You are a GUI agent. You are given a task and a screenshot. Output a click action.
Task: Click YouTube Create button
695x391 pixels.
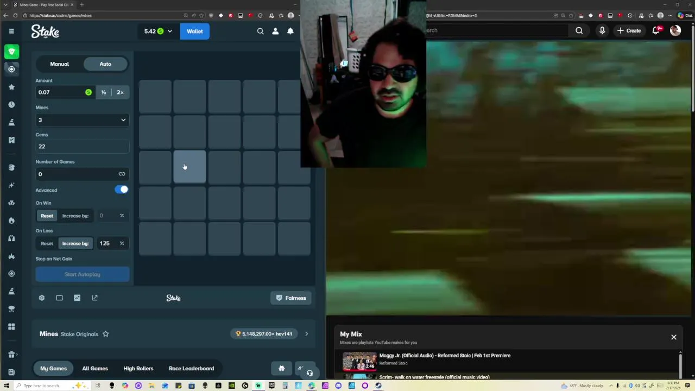[x=629, y=30]
